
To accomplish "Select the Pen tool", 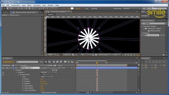I will [x=29, y=8].
